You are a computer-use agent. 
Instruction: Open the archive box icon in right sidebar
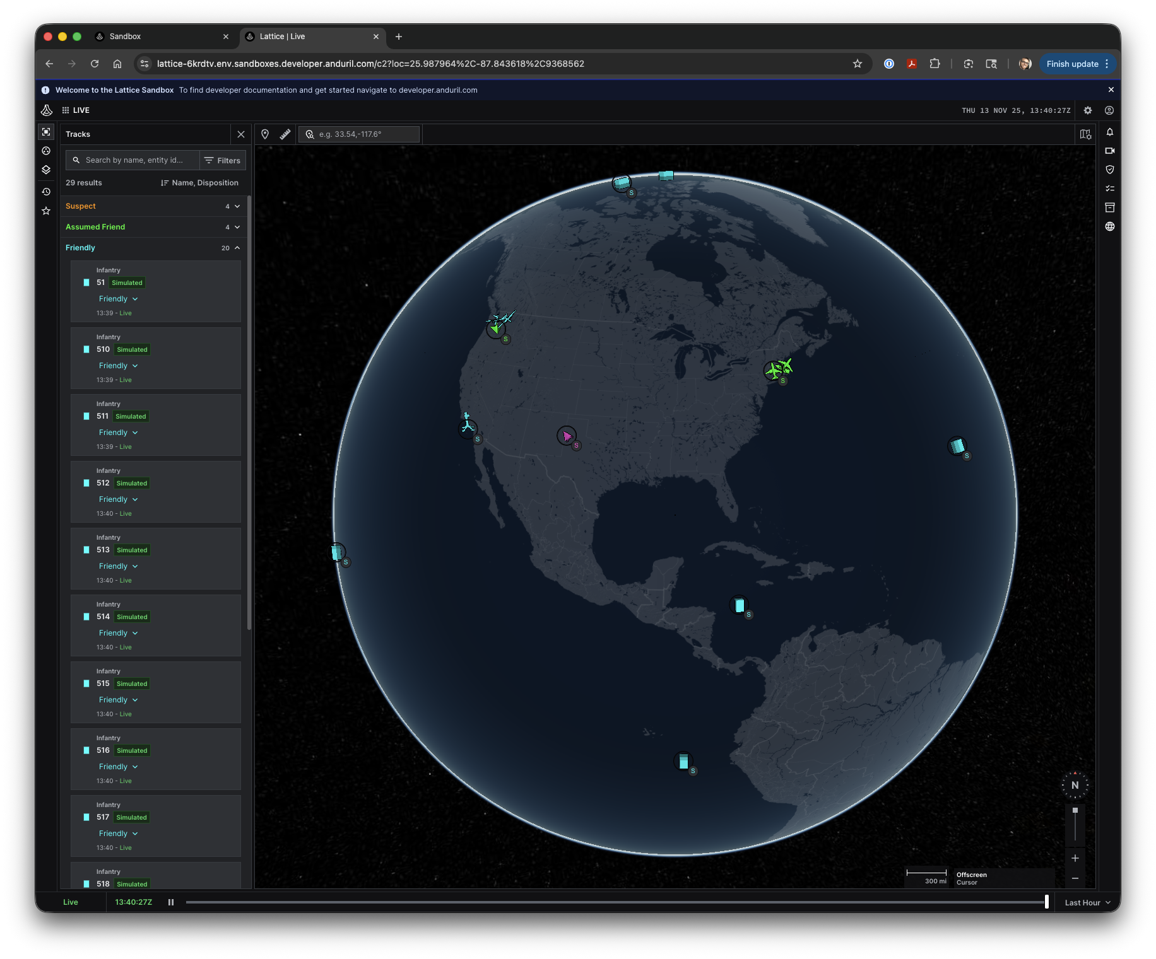(1110, 207)
